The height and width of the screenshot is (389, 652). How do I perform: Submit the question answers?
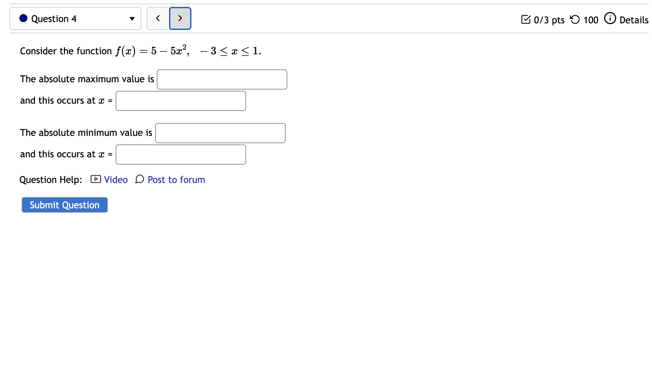(x=64, y=205)
